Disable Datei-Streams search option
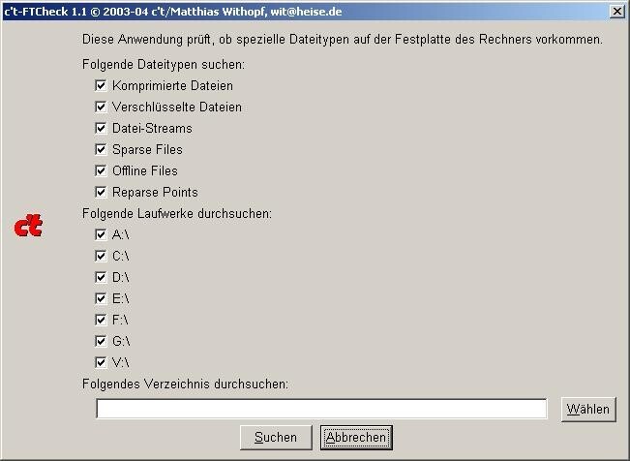This screenshot has width=630, height=461. coord(101,128)
